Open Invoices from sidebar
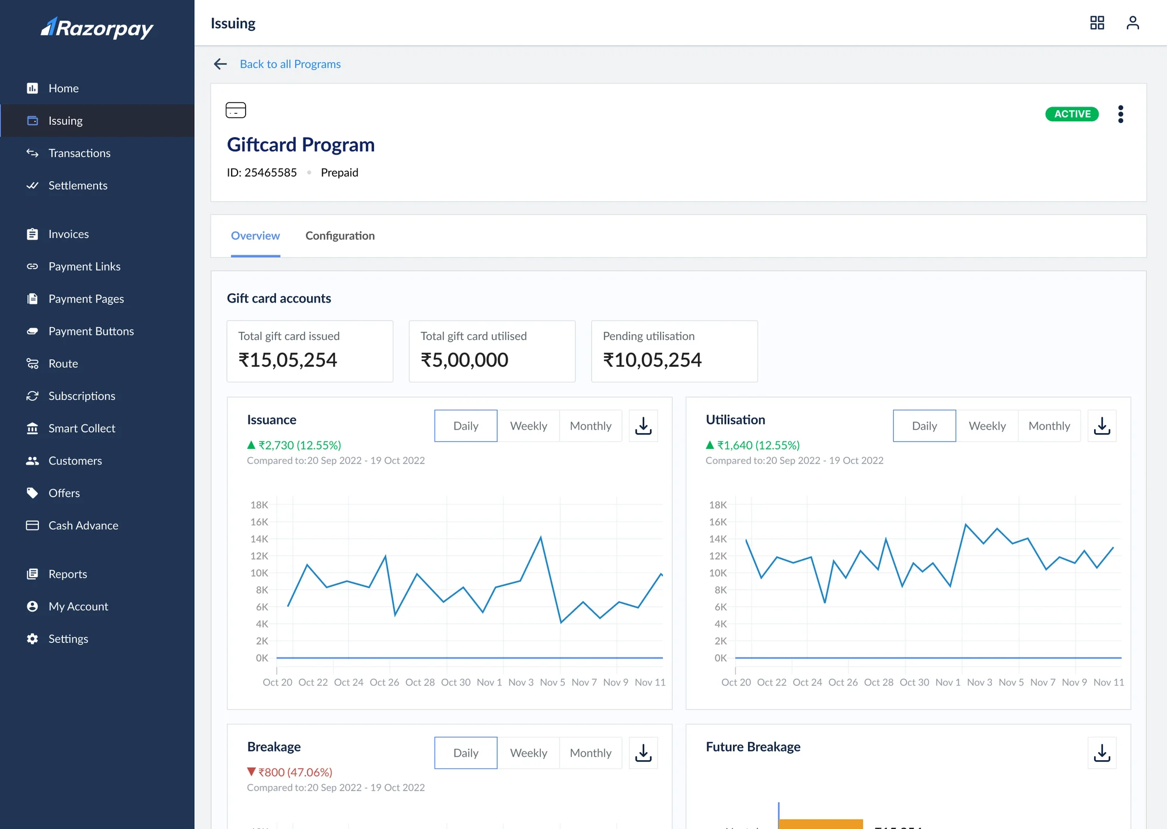The width and height of the screenshot is (1167, 829). coord(97,234)
